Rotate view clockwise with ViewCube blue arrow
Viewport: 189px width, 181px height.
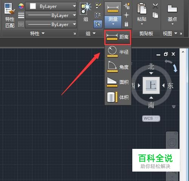(x=175, y=68)
